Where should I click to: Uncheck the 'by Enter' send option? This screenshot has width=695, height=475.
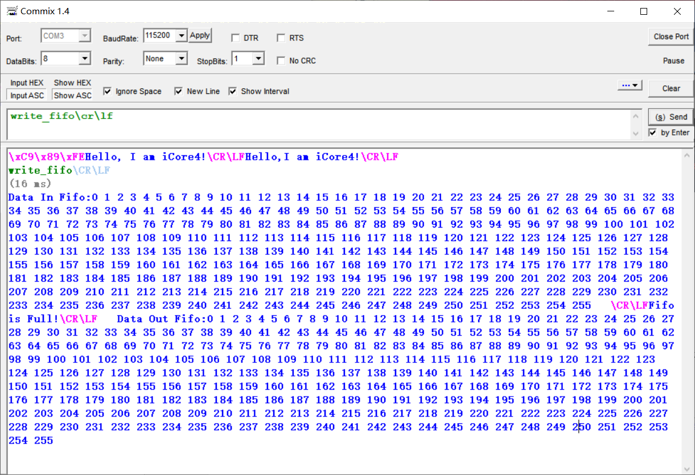point(653,133)
